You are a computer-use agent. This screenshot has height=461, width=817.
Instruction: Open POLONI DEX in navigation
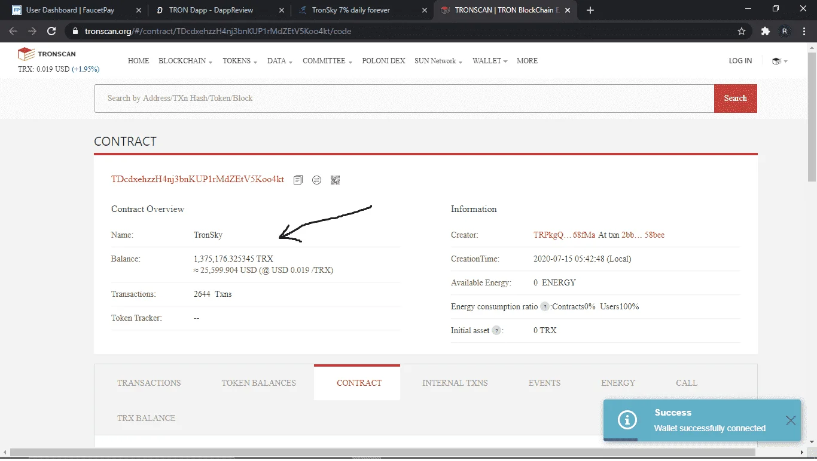tap(383, 61)
